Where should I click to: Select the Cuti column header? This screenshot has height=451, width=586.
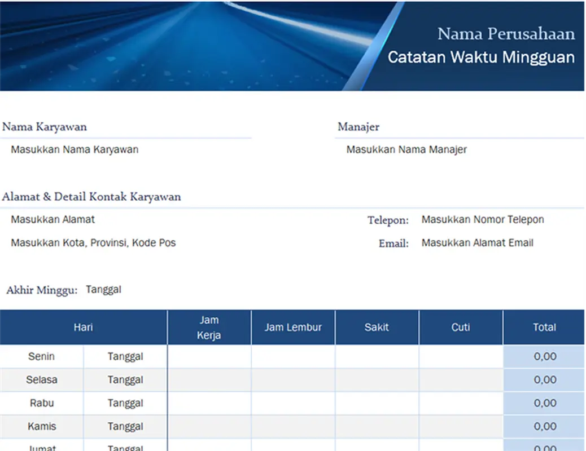click(x=461, y=327)
